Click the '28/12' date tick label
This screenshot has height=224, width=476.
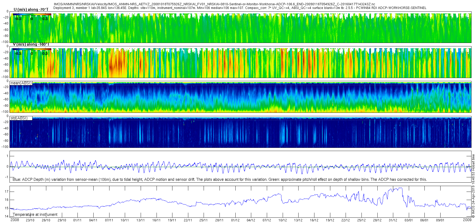pos(377,220)
